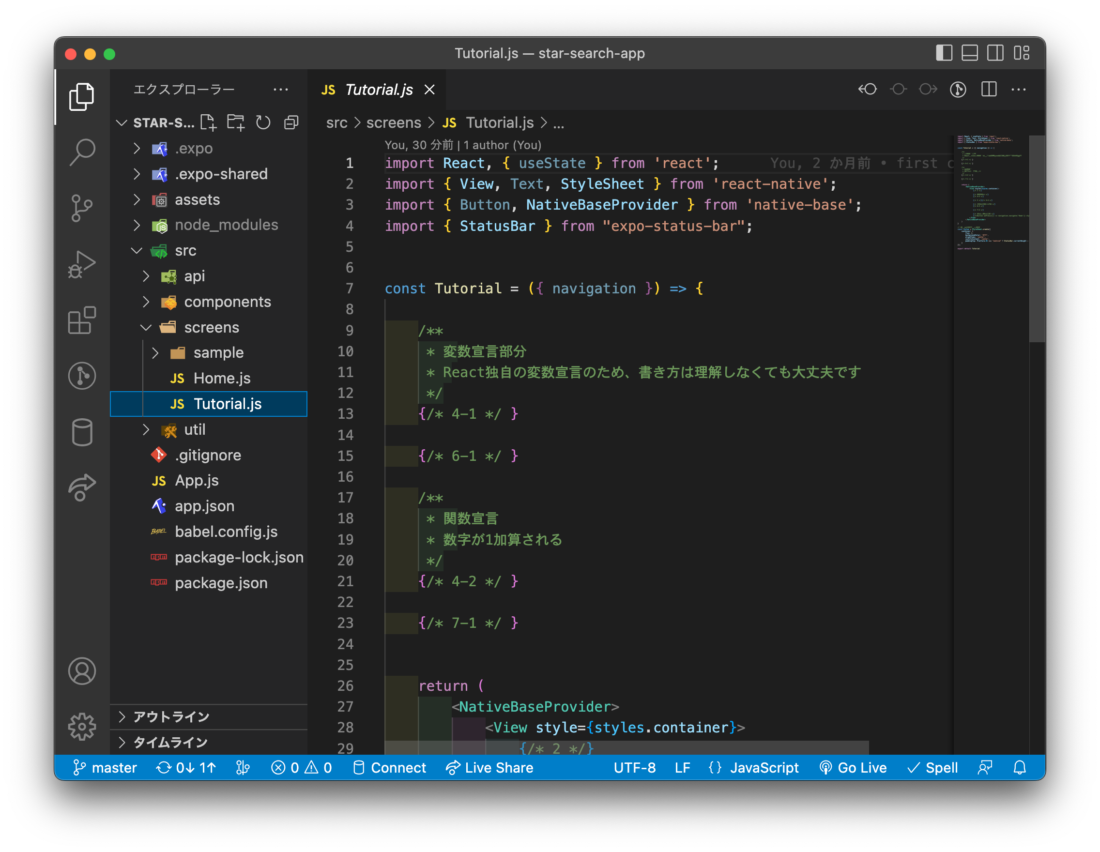
Task: Click the New Folder icon in explorer
Action: click(x=236, y=122)
